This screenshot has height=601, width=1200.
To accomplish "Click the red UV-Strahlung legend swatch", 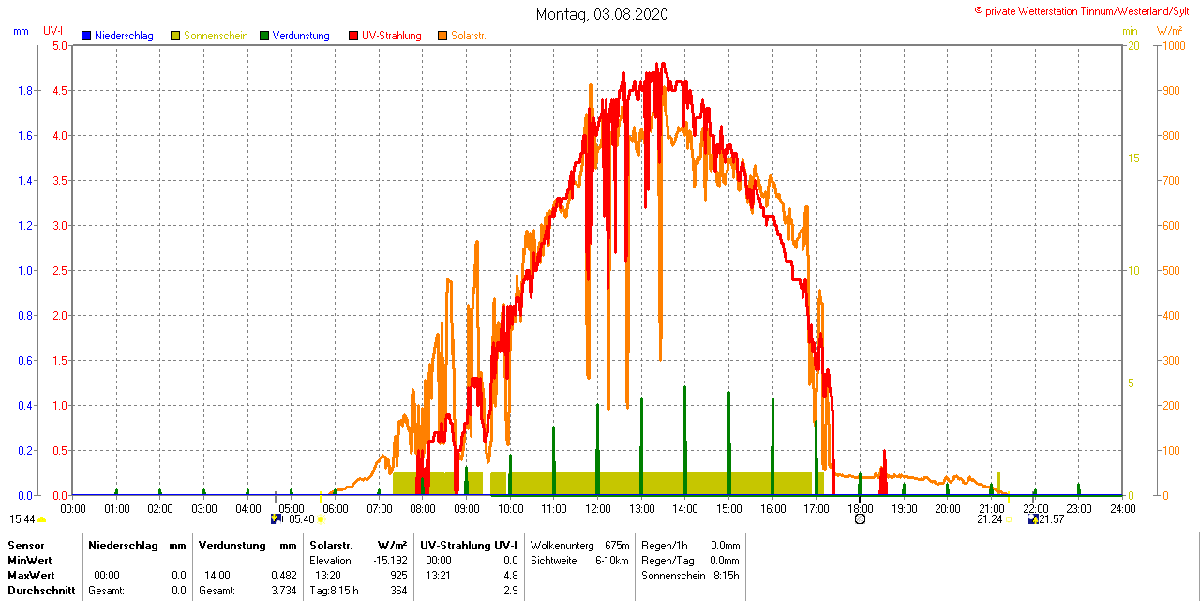I will pyautogui.click(x=353, y=36).
